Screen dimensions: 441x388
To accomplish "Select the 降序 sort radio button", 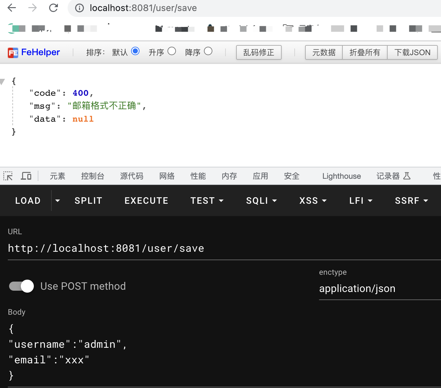I will [208, 51].
